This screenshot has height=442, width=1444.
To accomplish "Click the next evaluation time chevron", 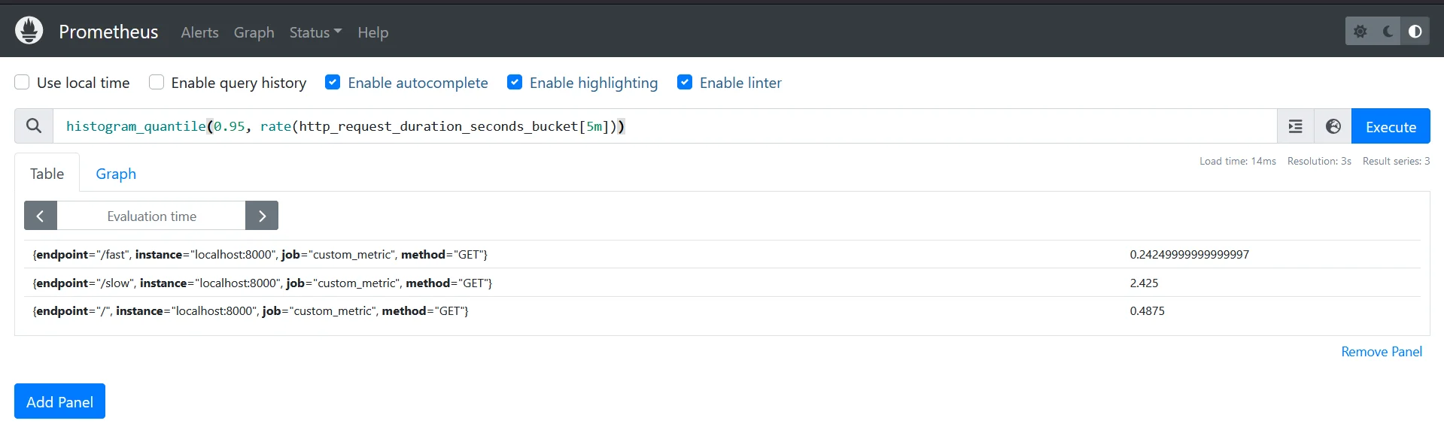I will pos(261,216).
